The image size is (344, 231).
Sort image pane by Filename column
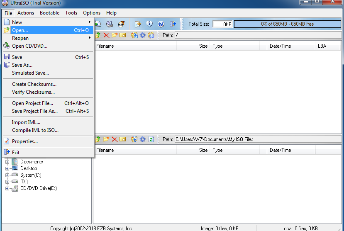coord(135,46)
